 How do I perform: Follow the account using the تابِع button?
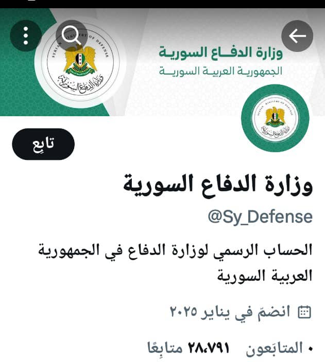(x=43, y=144)
